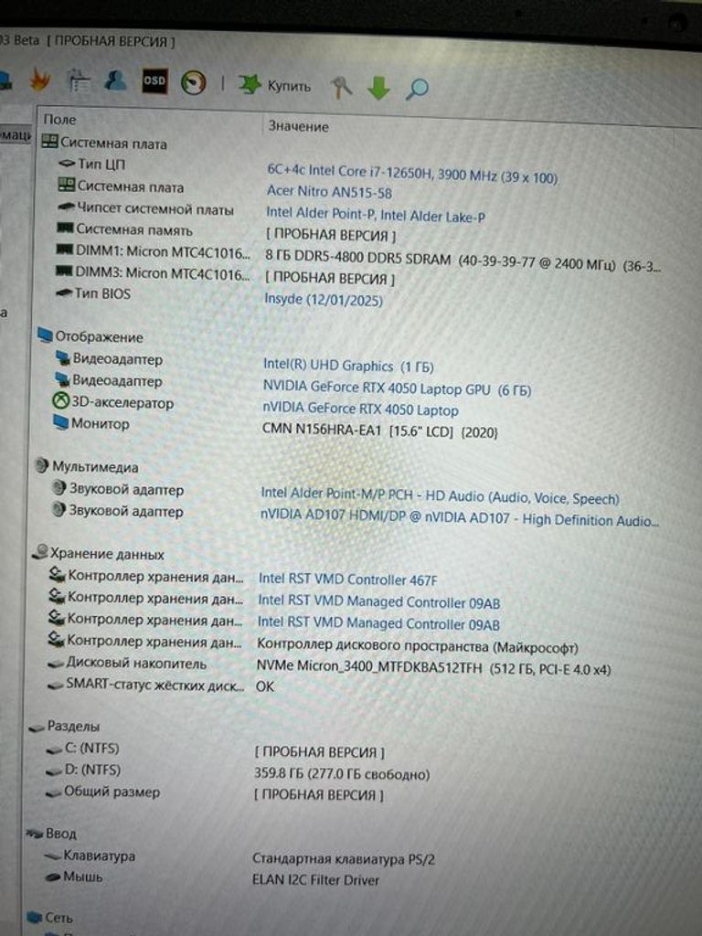Screen dimensions: 702x936
Task: Click the Сеть group network icon
Action: [34, 917]
